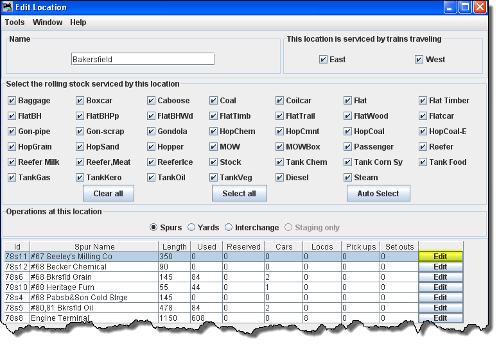This screenshot has height=349, width=499.
Task: Toggle the Caboose checkbox
Action: pyautogui.click(x=152, y=101)
